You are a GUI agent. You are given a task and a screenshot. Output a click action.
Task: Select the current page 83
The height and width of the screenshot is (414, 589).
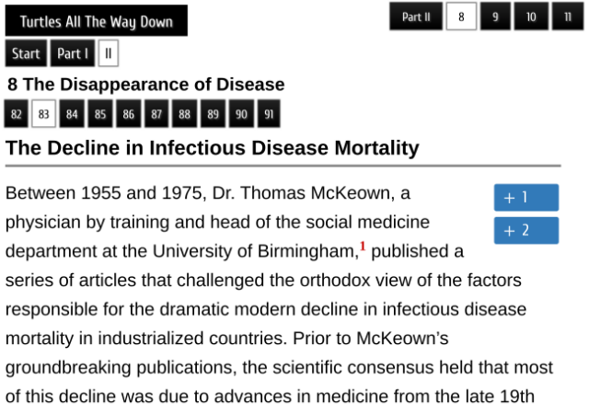pyautogui.click(x=44, y=114)
